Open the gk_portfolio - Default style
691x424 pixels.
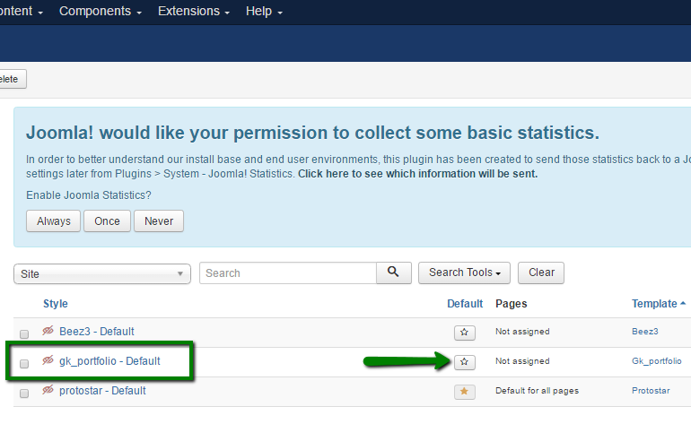tap(109, 361)
